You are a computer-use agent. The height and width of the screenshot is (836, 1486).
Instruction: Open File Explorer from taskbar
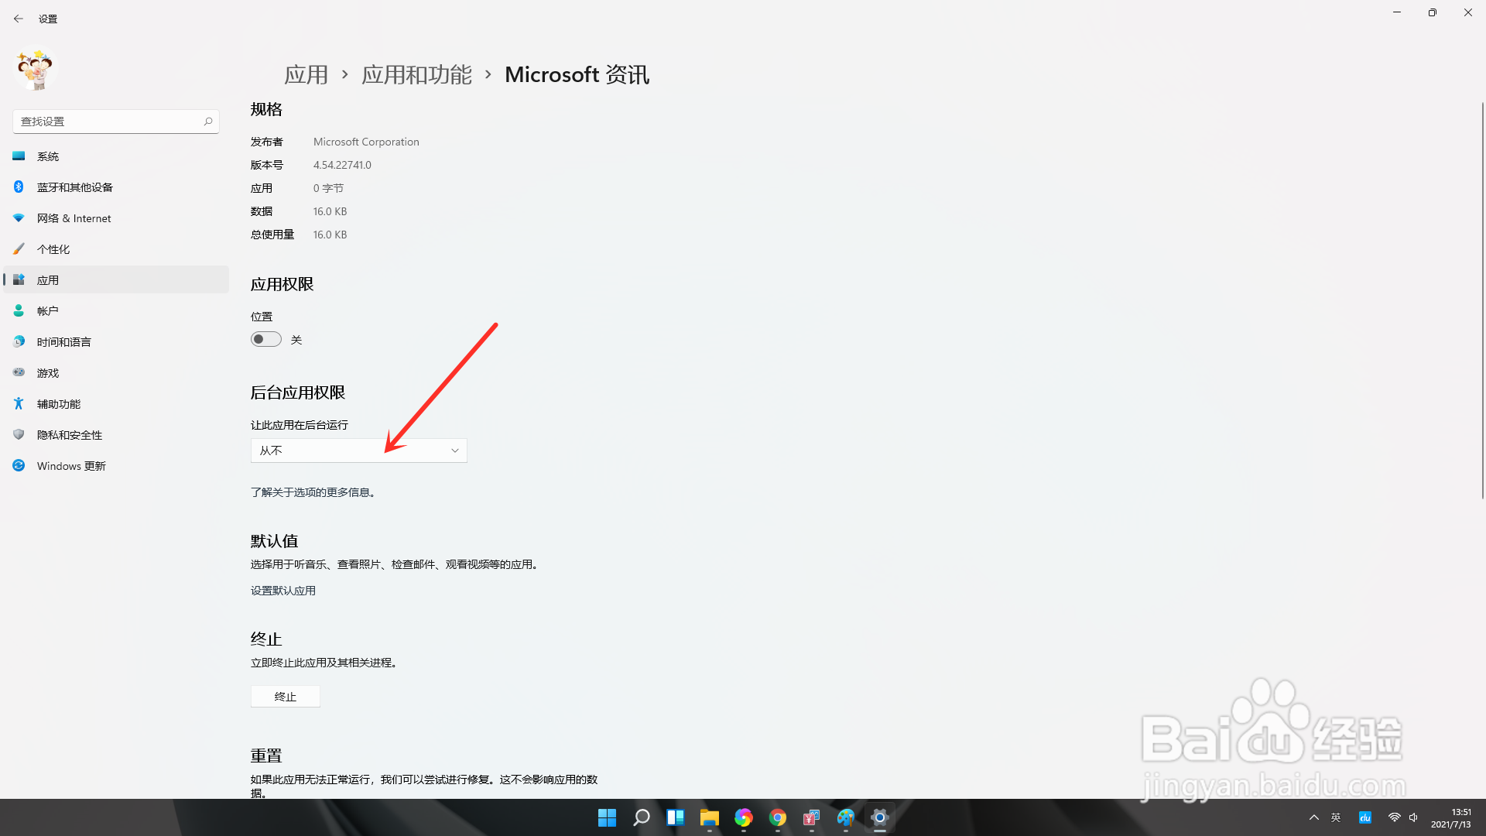click(x=710, y=817)
